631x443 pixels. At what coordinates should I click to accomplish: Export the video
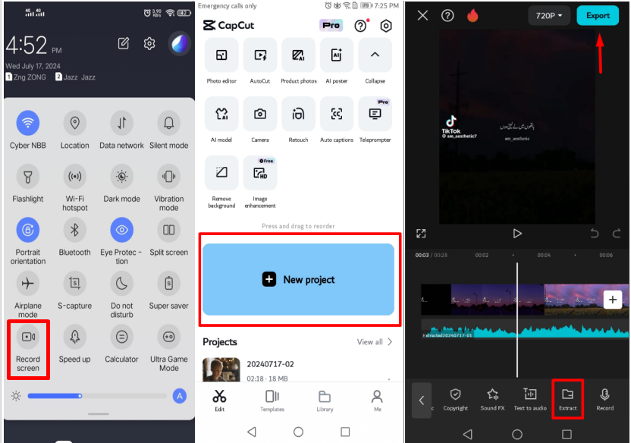pos(598,16)
